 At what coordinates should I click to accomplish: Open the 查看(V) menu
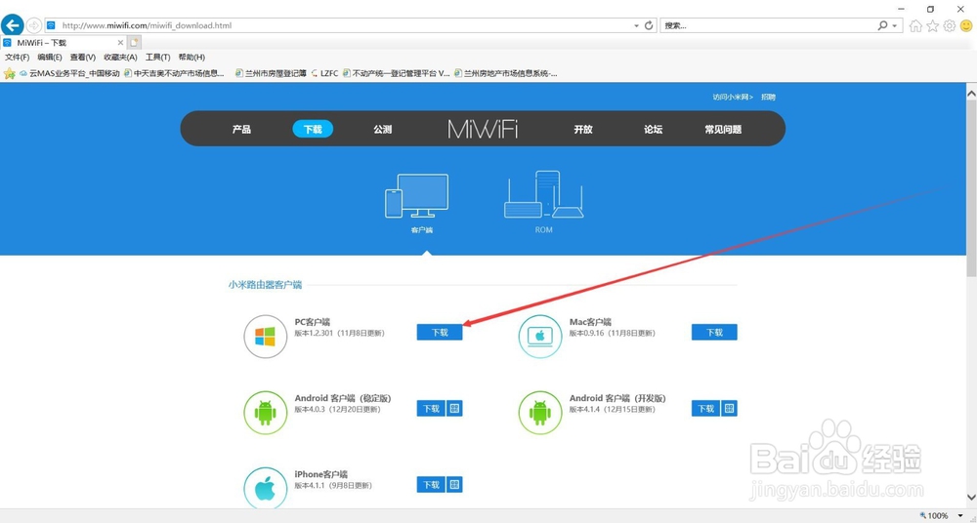(82, 58)
